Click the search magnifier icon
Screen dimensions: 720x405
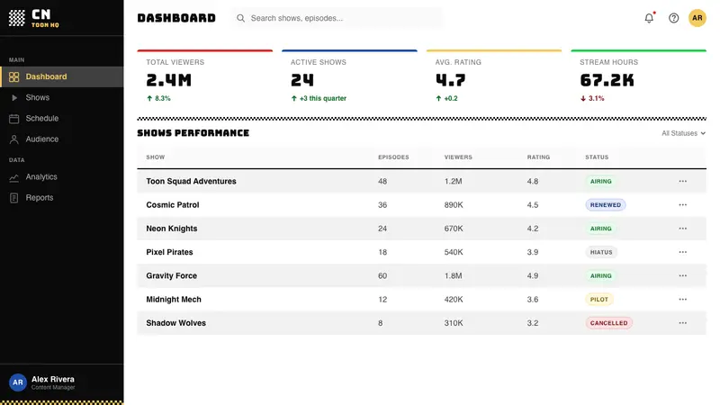240,18
